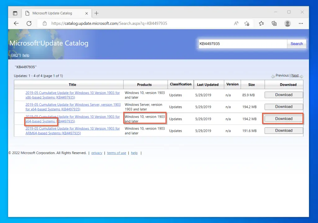Click the Search button
The width and height of the screenshot is (318, 223).
(x=297, y=43)
